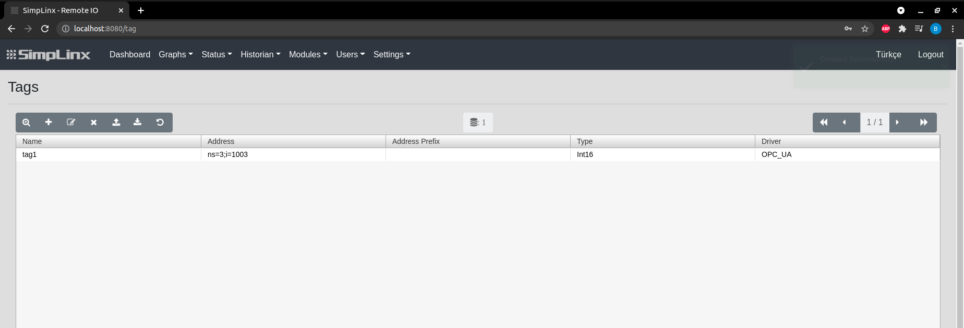
Task: Switch language to Türkçe
Action: coord(888,54)
